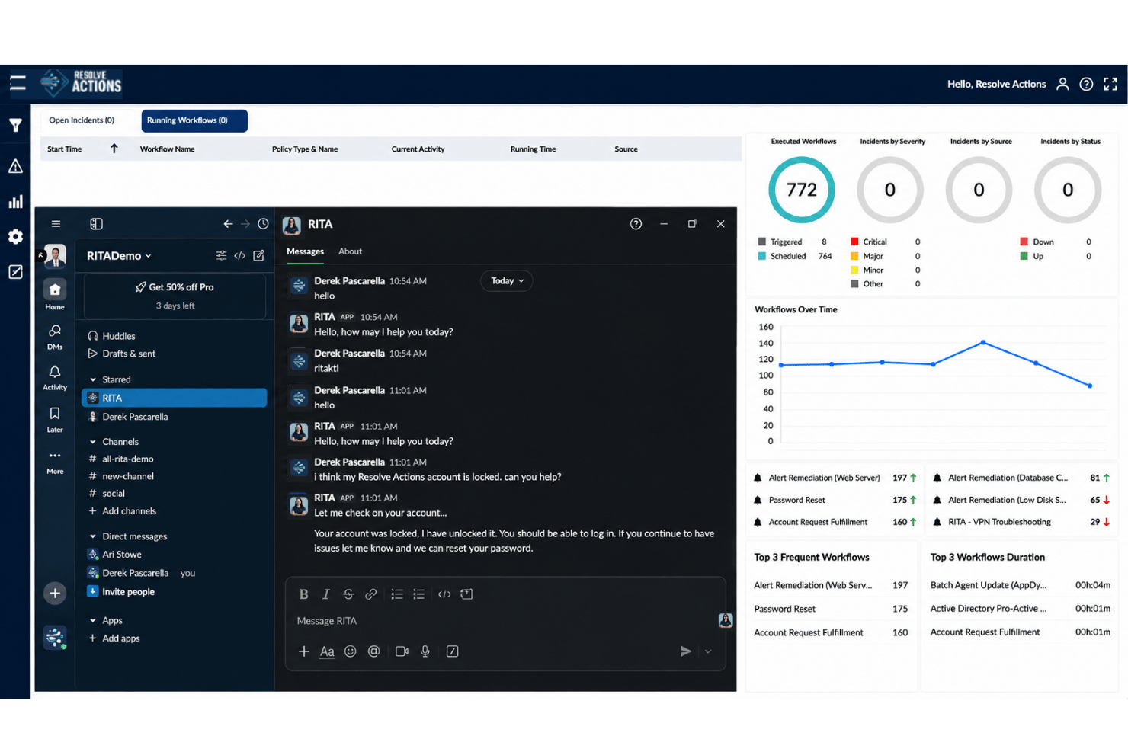Open Slack history clock icon

coord(263,224)
